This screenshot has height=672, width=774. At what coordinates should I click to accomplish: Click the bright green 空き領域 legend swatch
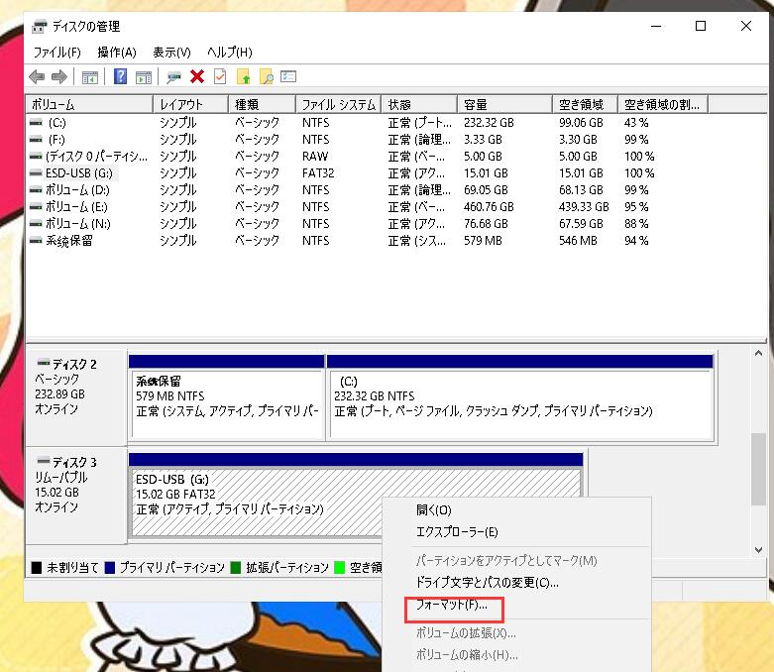click(x=339, y=568)
